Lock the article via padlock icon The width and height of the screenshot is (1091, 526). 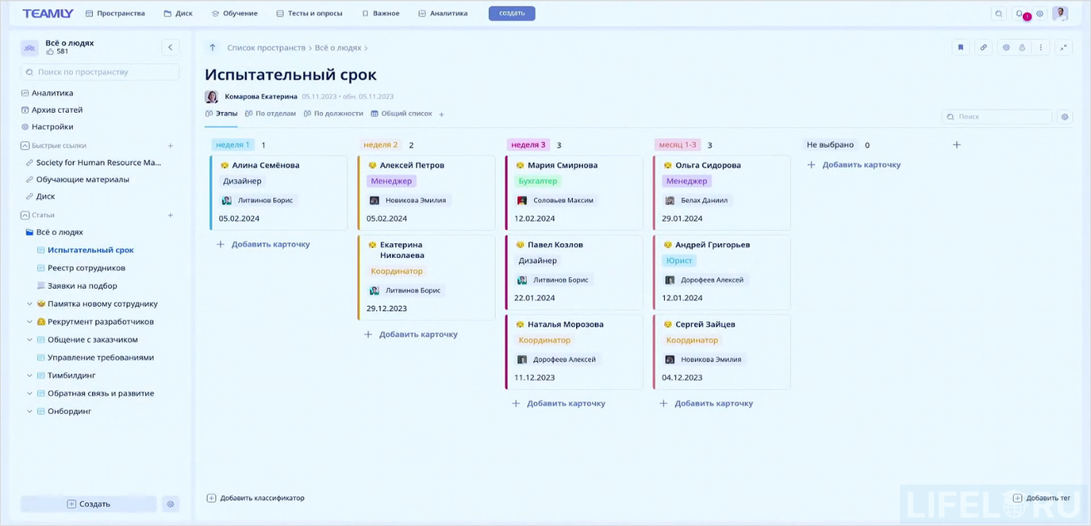pos(1022,47)
